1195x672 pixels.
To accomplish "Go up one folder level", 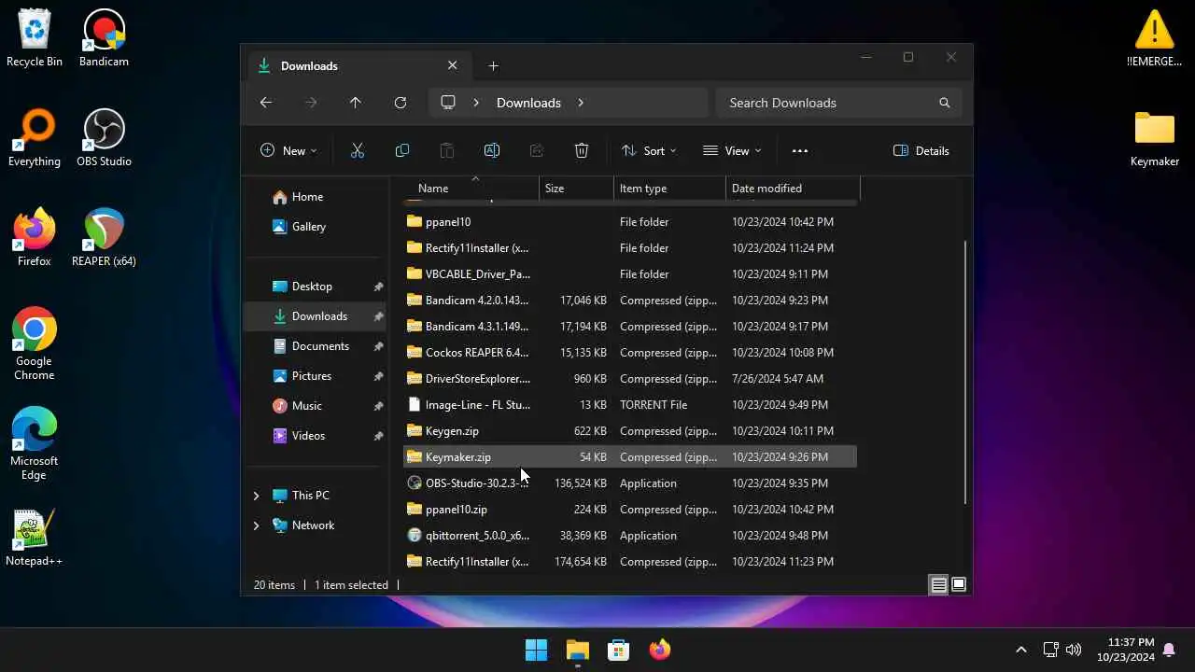I will tap(356, 103).
